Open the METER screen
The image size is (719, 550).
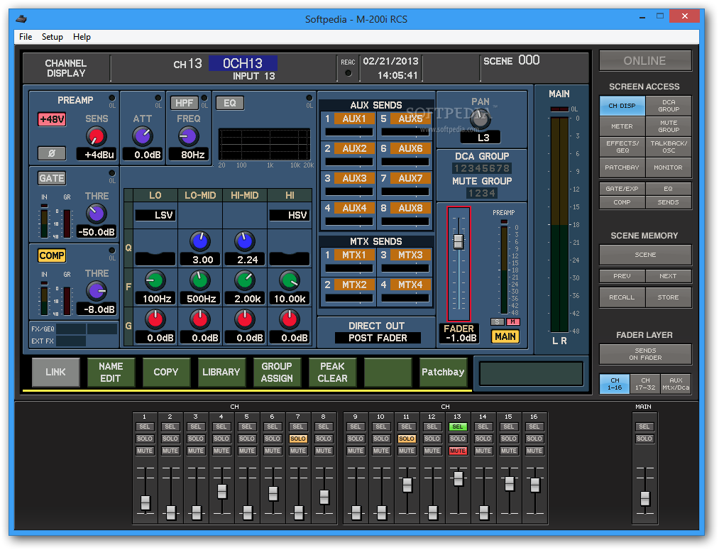tap(622, 126)
